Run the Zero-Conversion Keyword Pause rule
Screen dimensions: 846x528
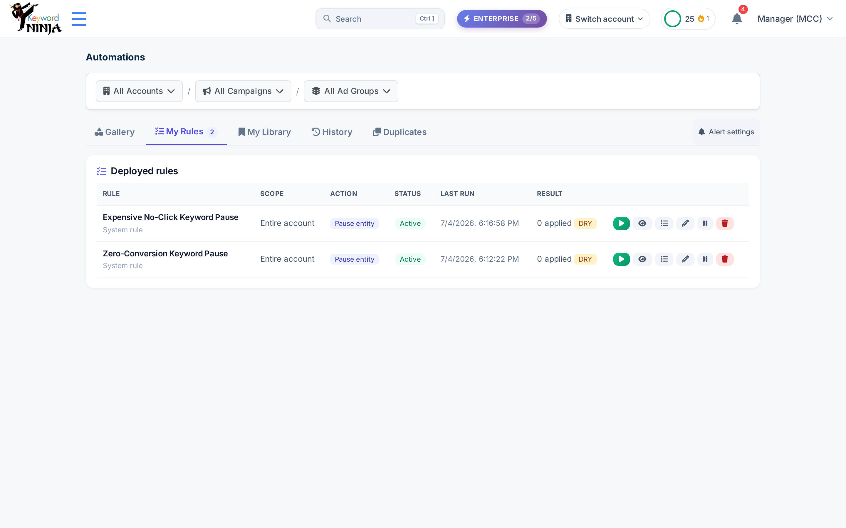click(621, 259)
